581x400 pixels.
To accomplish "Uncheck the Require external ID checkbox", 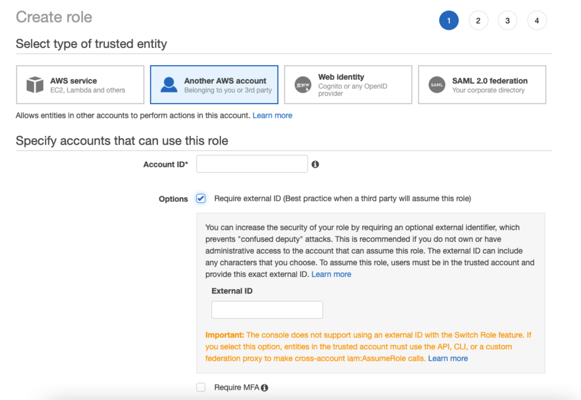I will [x=201, y=198].
